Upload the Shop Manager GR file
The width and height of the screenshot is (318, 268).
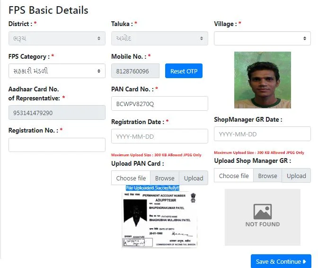pos(296,176)
